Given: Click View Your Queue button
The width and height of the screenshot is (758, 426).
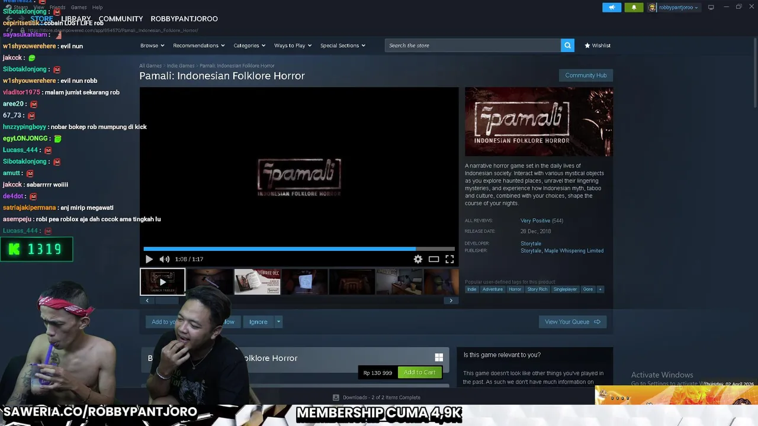Looking at the screenshot, I should click(572, 322).
